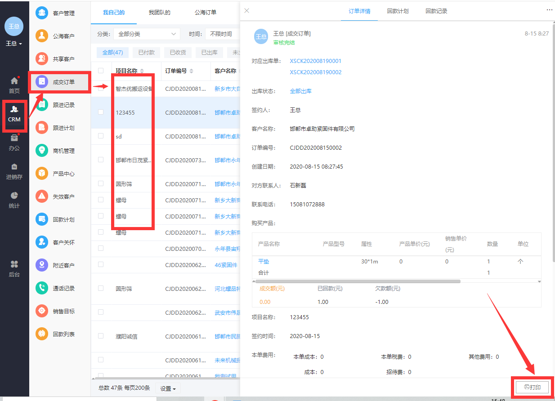Open 跟进计划 follow-up plan icon
This screenshot has width=555, height=401.
[42, 128]
